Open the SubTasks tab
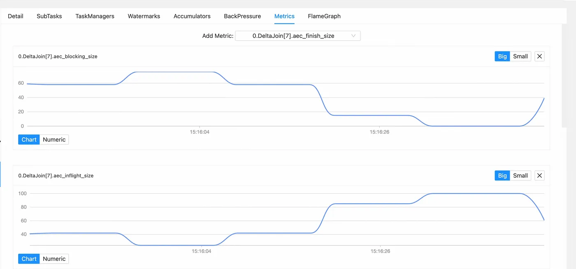Viewport: 576px width, 269px height. click(x=49, y=16)
